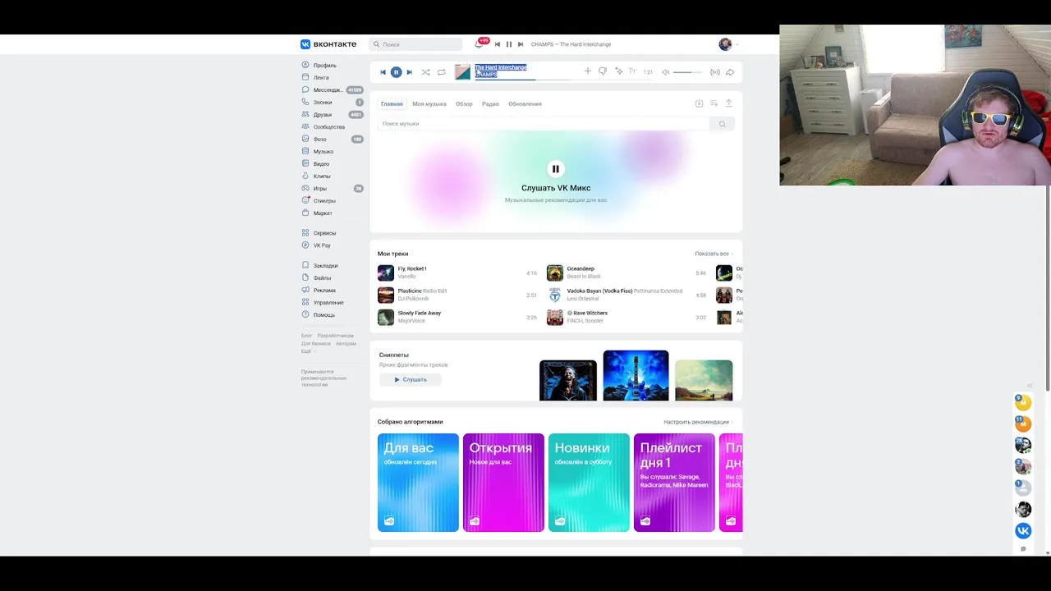Switch to the Радио tab
Viewport: 1051px width, 591px height.
[x=490, y=104]
